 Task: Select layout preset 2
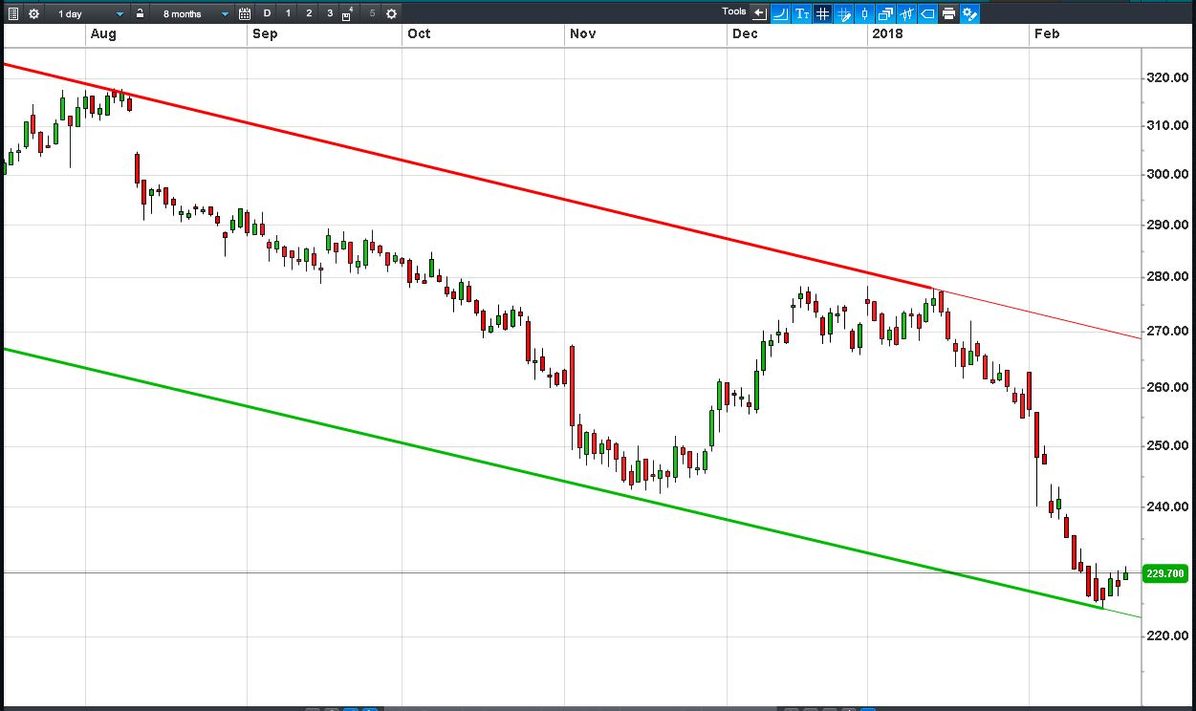309,13
